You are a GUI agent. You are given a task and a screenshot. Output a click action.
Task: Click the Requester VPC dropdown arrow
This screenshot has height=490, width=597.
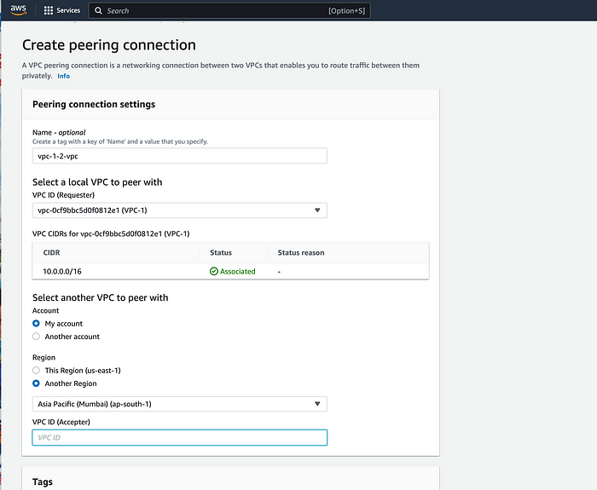pos(317,210)
